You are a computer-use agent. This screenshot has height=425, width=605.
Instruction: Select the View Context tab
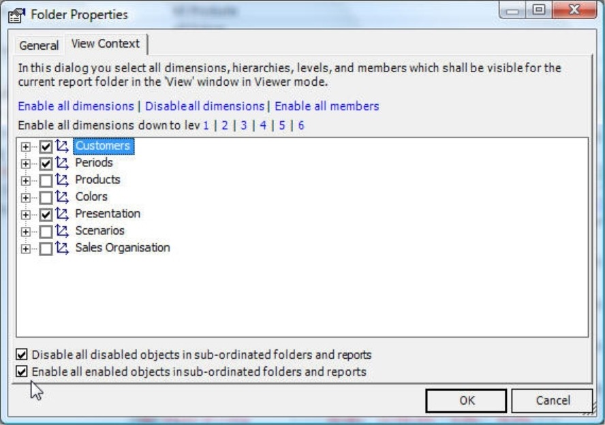tap(106, 44)
